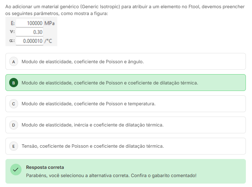
Task: Click the α field showing 0.000010
Action: [29, 41]
